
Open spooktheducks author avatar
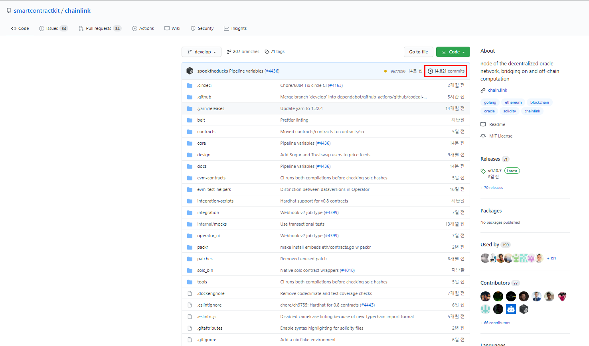[x=190, y=71]
